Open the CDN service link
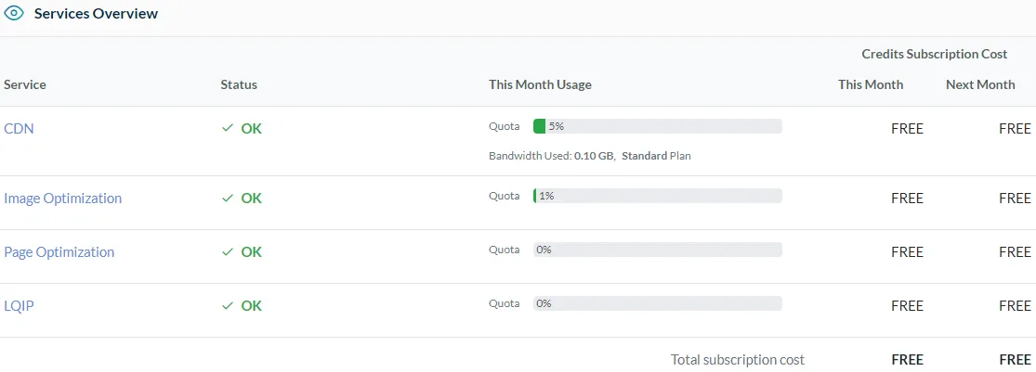This screenshot has height=372, width=1036. [x=19, y=129]
